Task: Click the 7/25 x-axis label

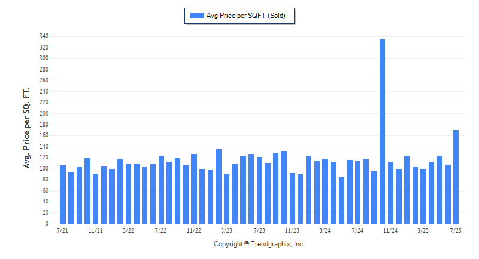Action: [x=456, y=230]
